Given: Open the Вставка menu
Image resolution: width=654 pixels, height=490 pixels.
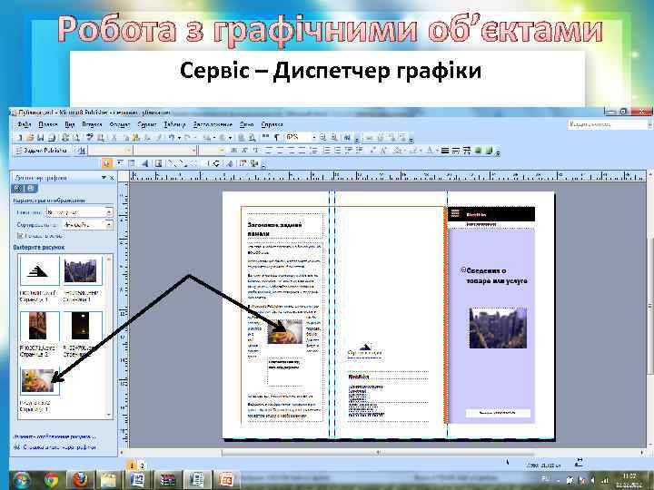Looking at the screenshot, I should 92,124.
